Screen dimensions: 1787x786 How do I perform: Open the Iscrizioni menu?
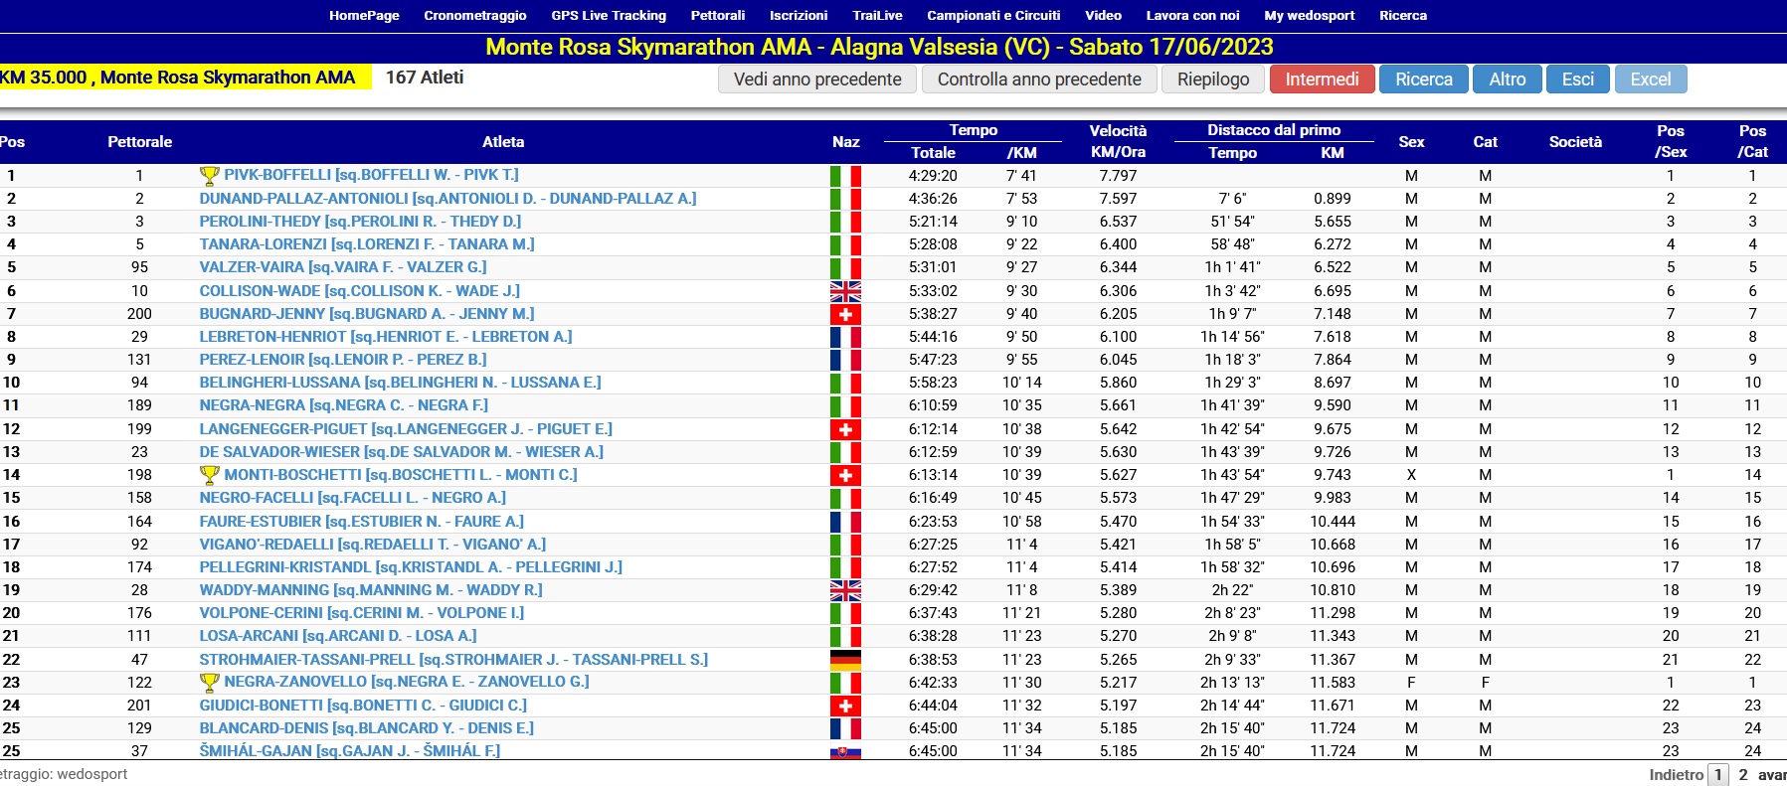(x=799, y=15)
